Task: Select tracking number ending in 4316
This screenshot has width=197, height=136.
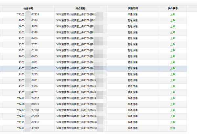Action: point(28,20)
